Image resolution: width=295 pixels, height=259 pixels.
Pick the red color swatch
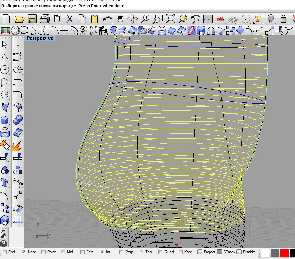click(285, 252)
